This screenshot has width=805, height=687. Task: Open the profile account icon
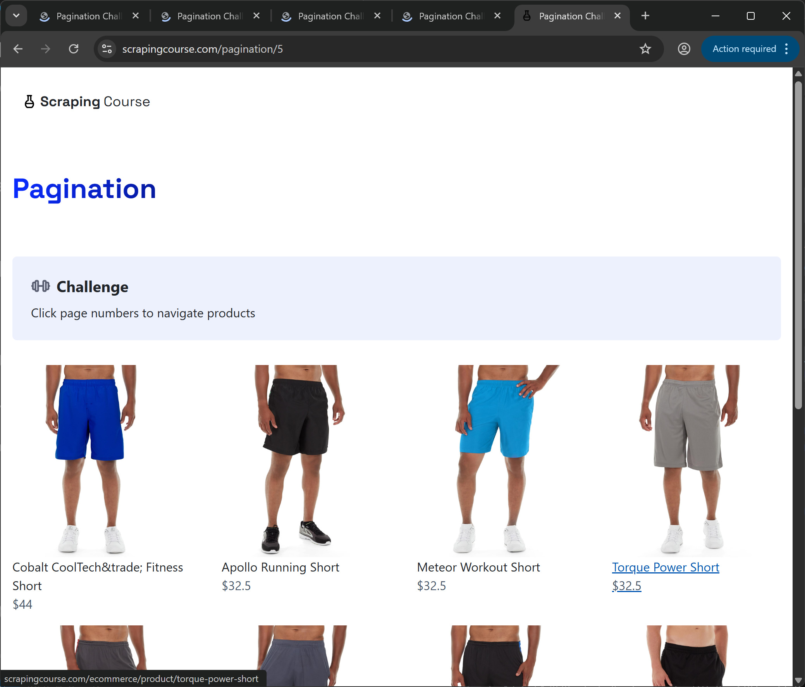tap(684, 49)
